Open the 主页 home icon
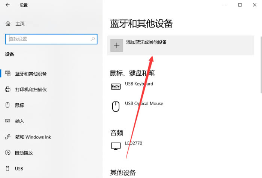This screenshot has width=262, height=178. click(8, 24)
